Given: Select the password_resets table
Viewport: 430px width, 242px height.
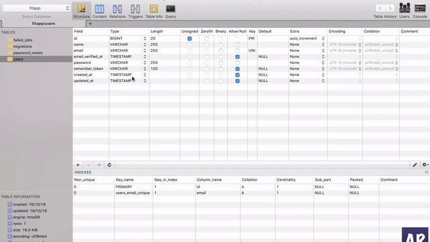Looking at the screenshot, I should (x=28, y=52).
